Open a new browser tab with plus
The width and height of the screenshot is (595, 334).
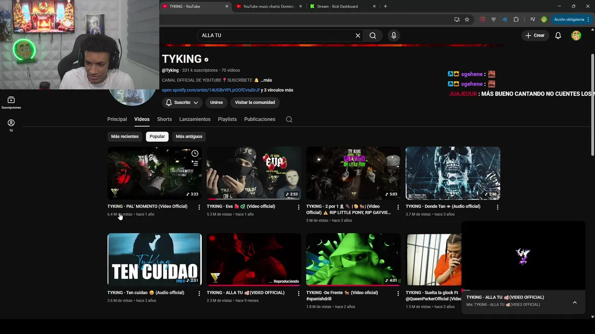(x=385, y=6)
